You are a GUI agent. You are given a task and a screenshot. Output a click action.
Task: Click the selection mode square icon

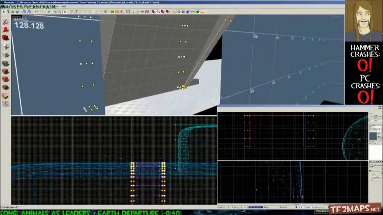point(128,12)
